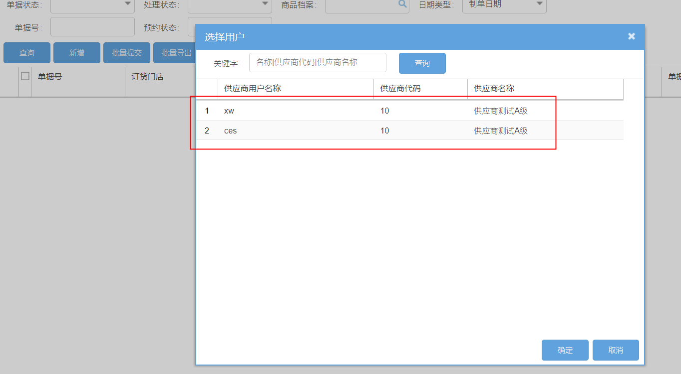Screen dimensions: 681x374
Task: Click supplier code 10 in ces row
Action: 384,131
